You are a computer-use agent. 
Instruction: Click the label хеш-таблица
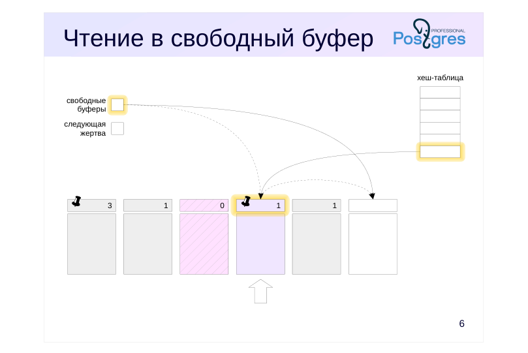click(440, 78)
